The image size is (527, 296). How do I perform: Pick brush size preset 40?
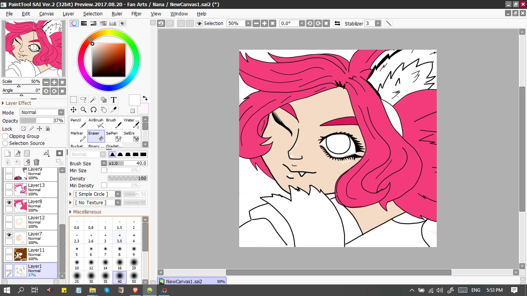[x=120, y=277]
